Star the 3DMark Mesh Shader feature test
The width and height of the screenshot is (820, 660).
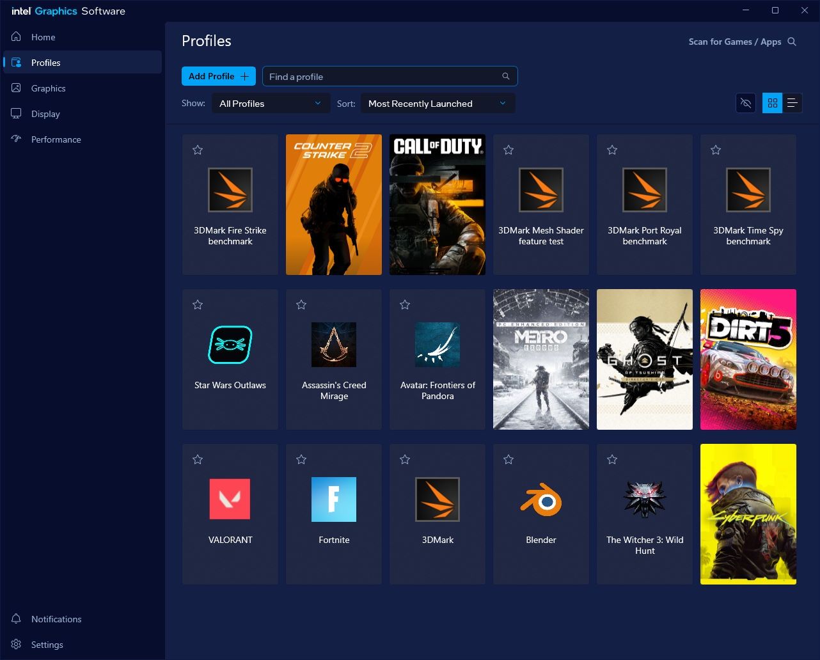(509, 150)
